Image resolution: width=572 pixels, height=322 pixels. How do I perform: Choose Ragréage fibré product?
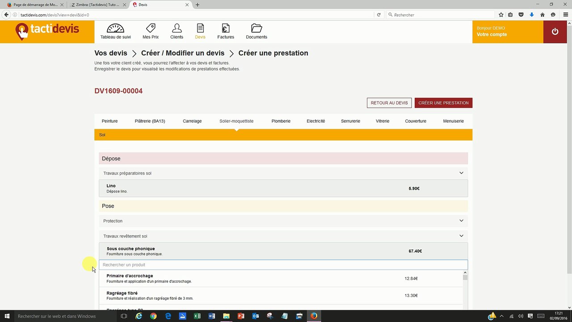(x=281, y=296)
